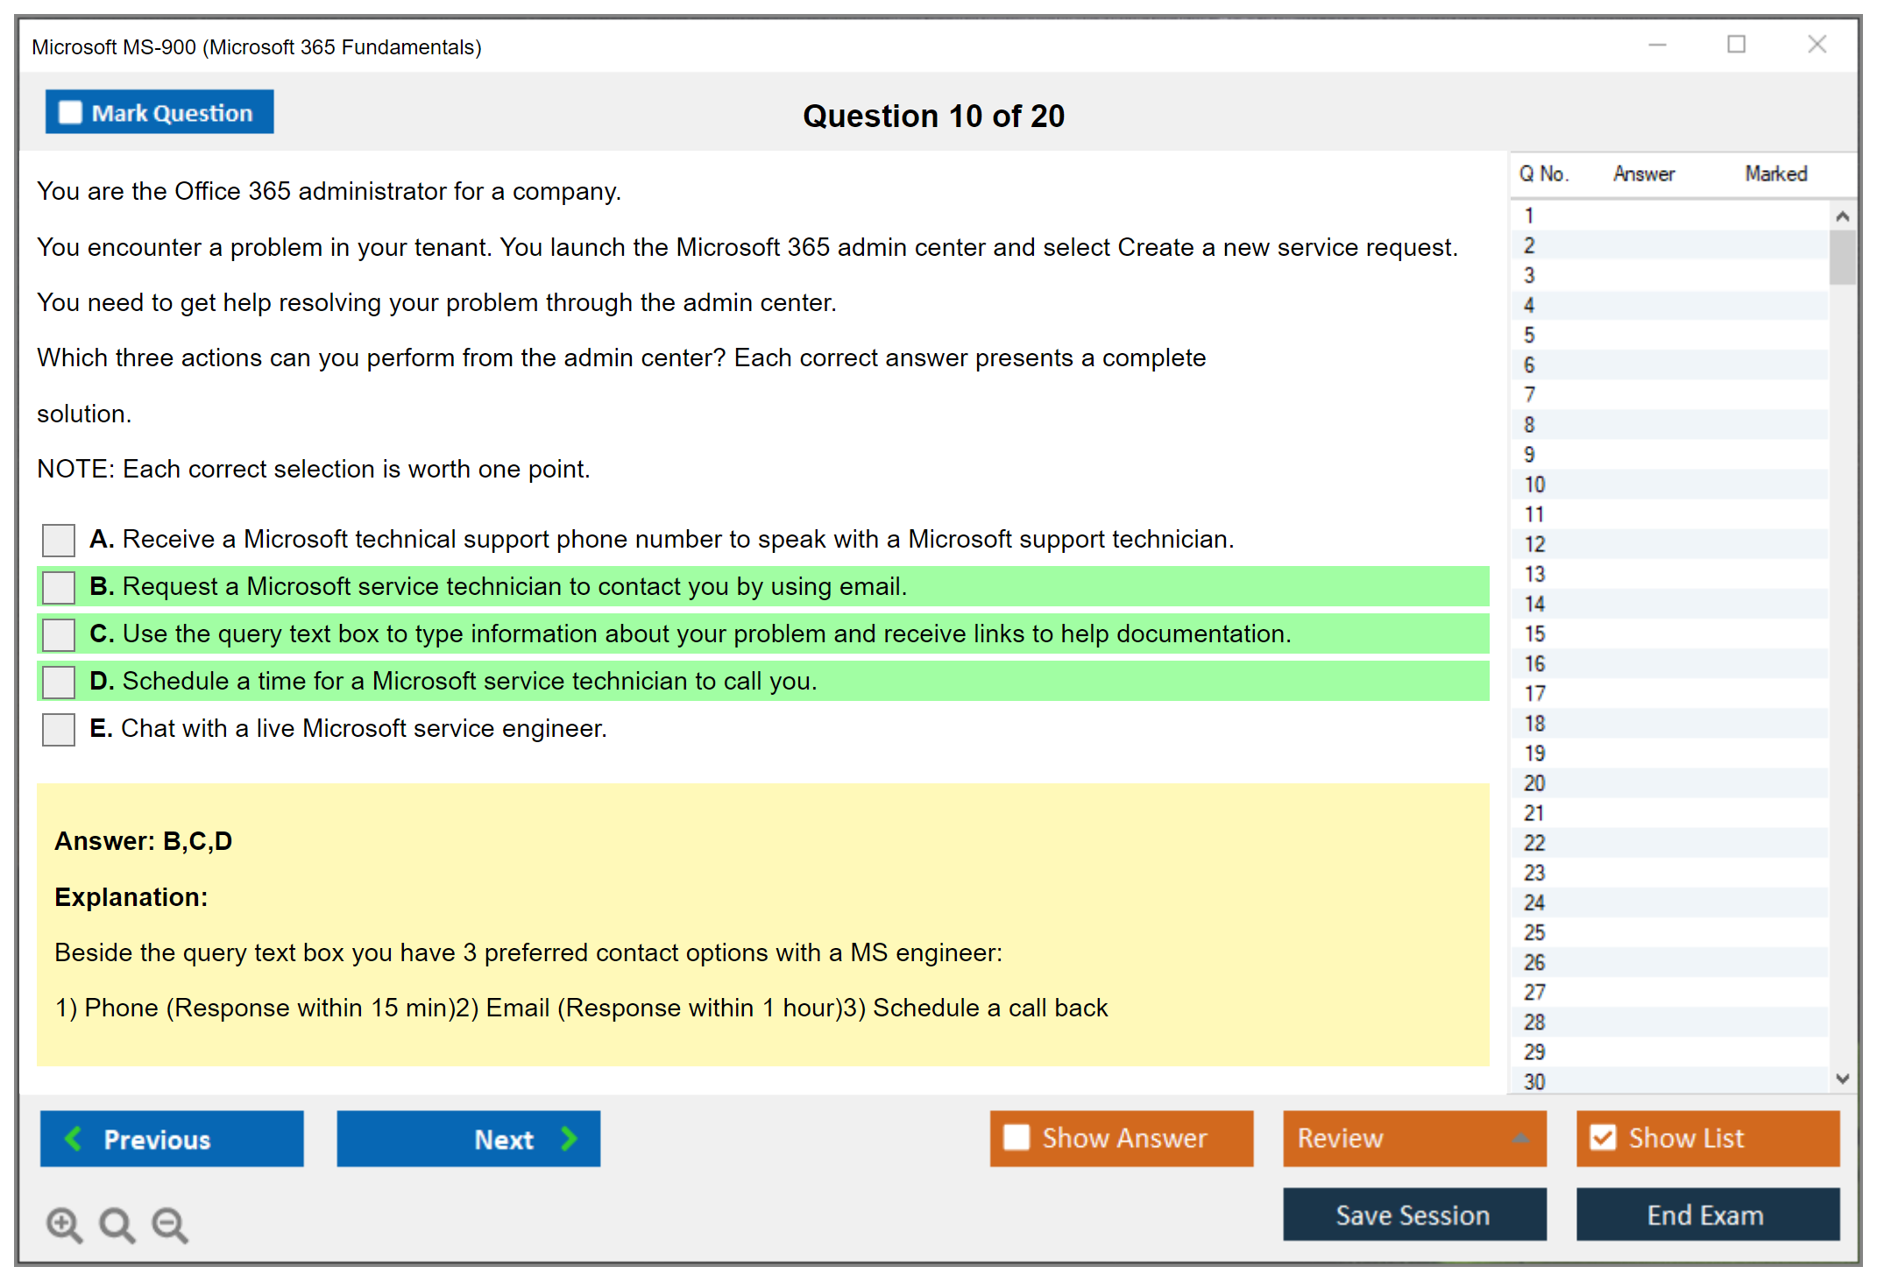The width and height of the screenshot is (1884, 1288).
Task: Toggle Mark Question for this question
Action: 71,112
